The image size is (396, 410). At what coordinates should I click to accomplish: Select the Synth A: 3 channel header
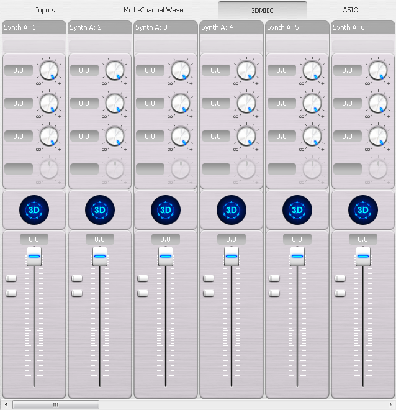(x=166, y=27)
